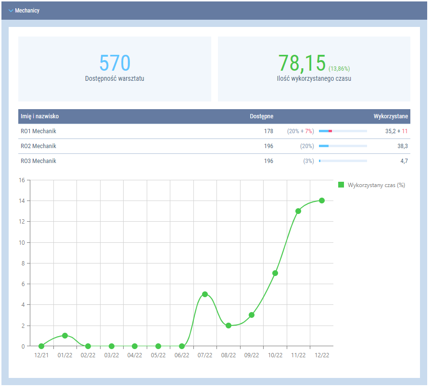Sort by Dostępne column header
Screen dimensions: 432x389
261,116
